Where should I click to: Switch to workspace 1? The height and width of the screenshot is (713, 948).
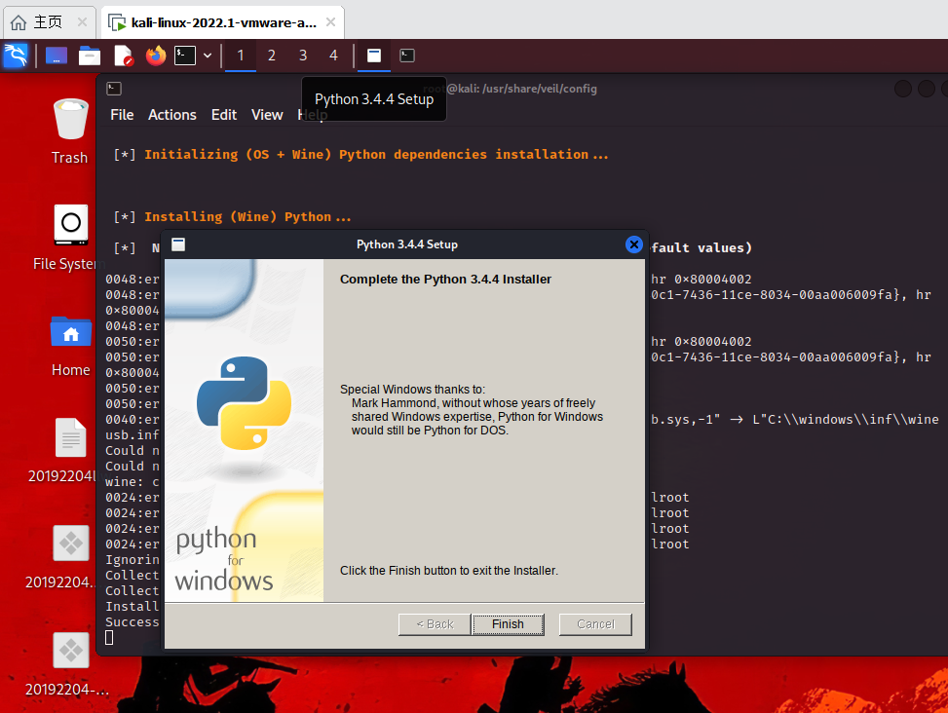(x=241, y=56)
